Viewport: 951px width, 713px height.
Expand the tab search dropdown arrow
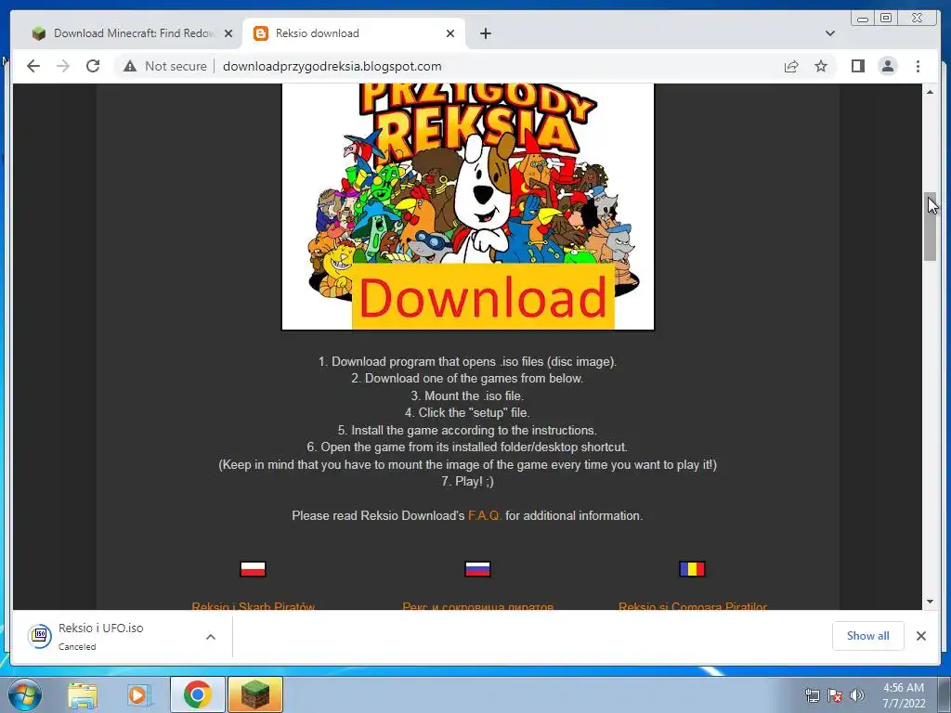[829, 33]
